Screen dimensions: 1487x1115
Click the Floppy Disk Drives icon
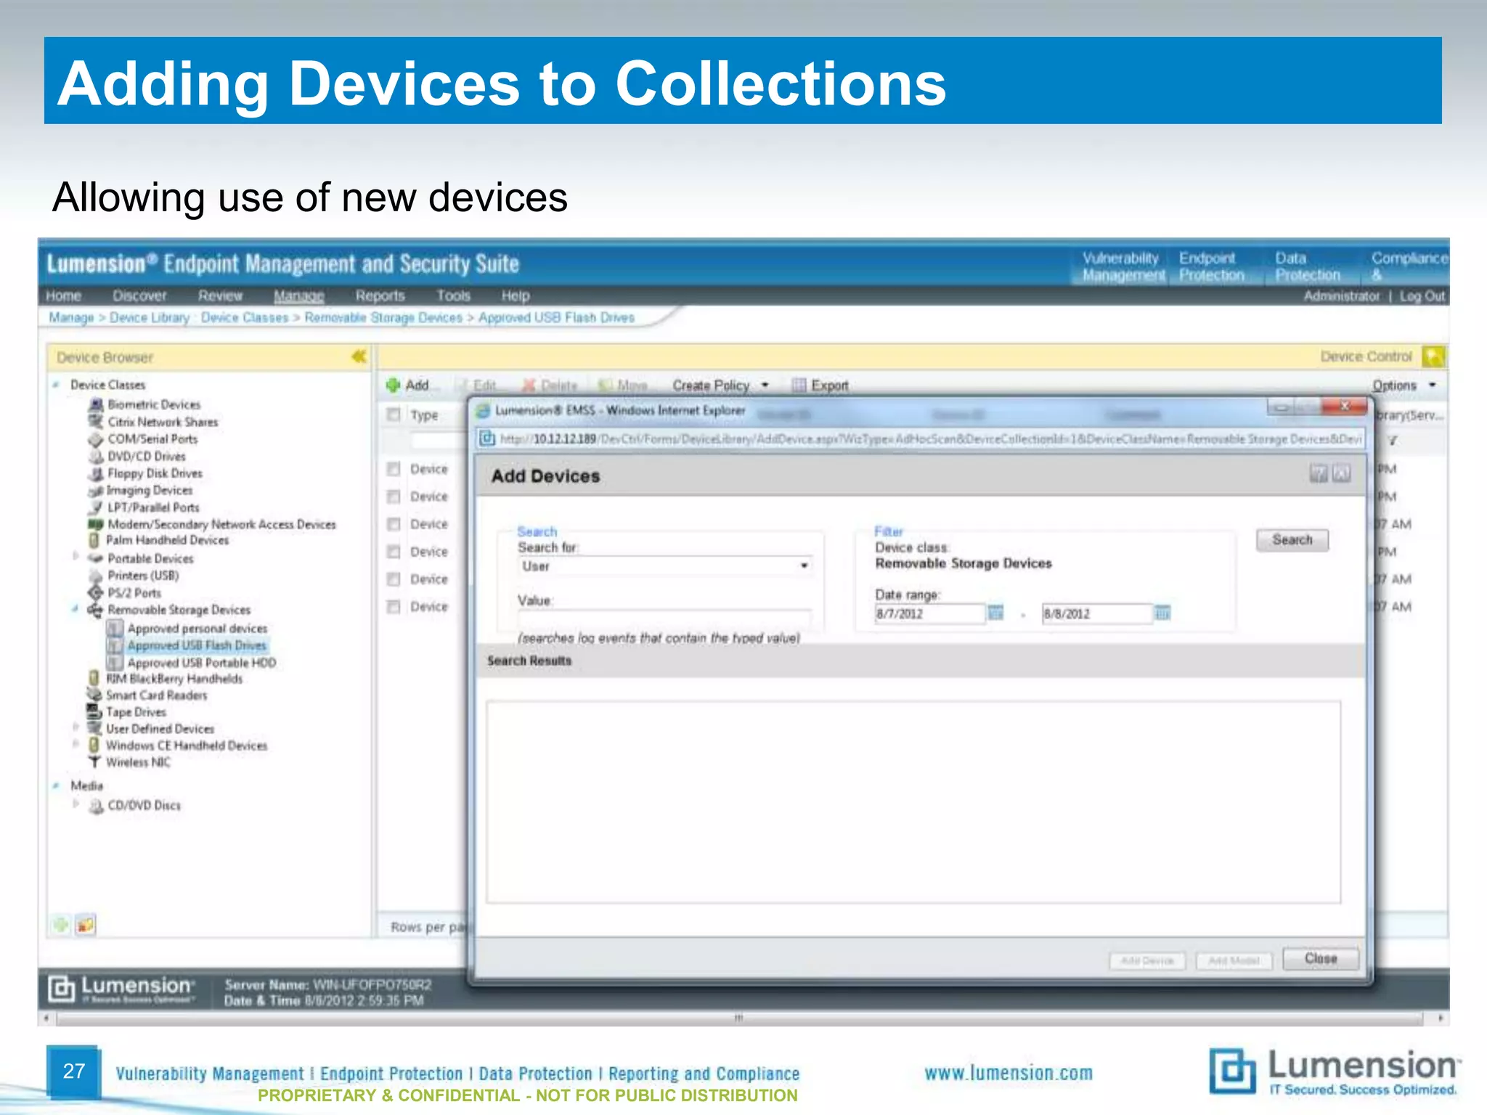[x=96, y=473]
